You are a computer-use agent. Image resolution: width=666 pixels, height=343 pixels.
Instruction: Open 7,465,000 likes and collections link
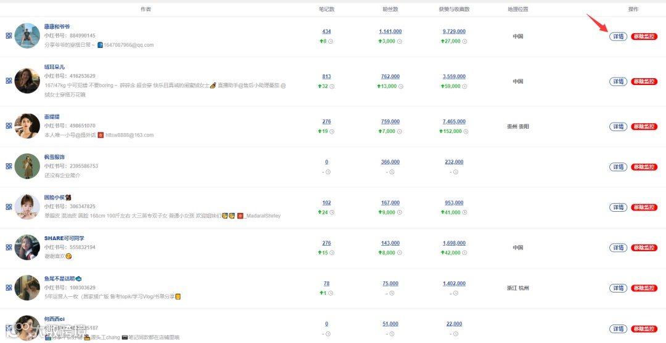(454, 121)
